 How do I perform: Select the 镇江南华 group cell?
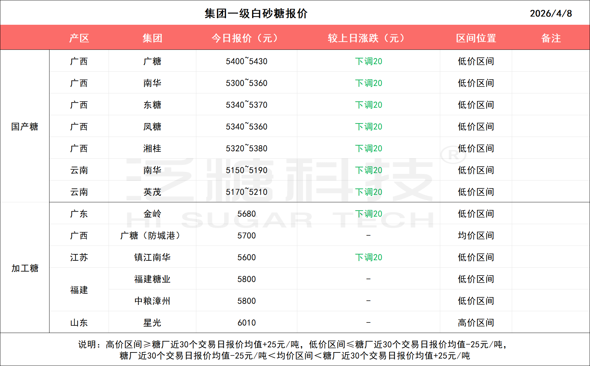pyautogui.click(x=152, y=257)
